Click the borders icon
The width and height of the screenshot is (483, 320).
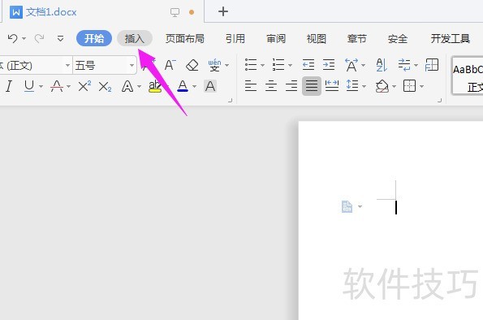click(409, 86)
